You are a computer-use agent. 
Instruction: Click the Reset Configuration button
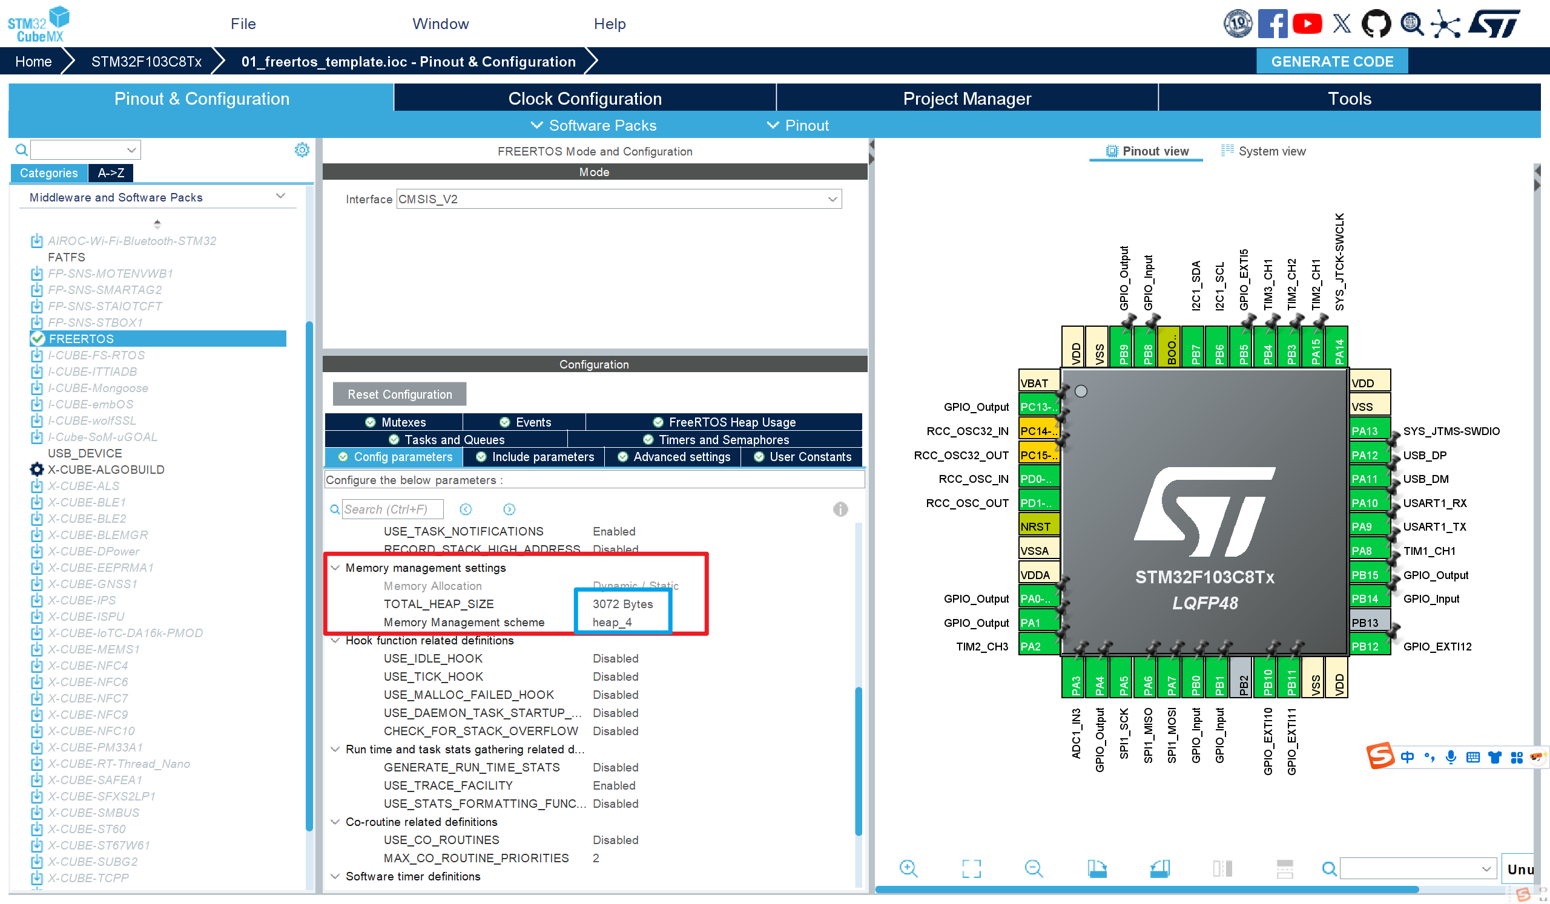coord(400,395)
